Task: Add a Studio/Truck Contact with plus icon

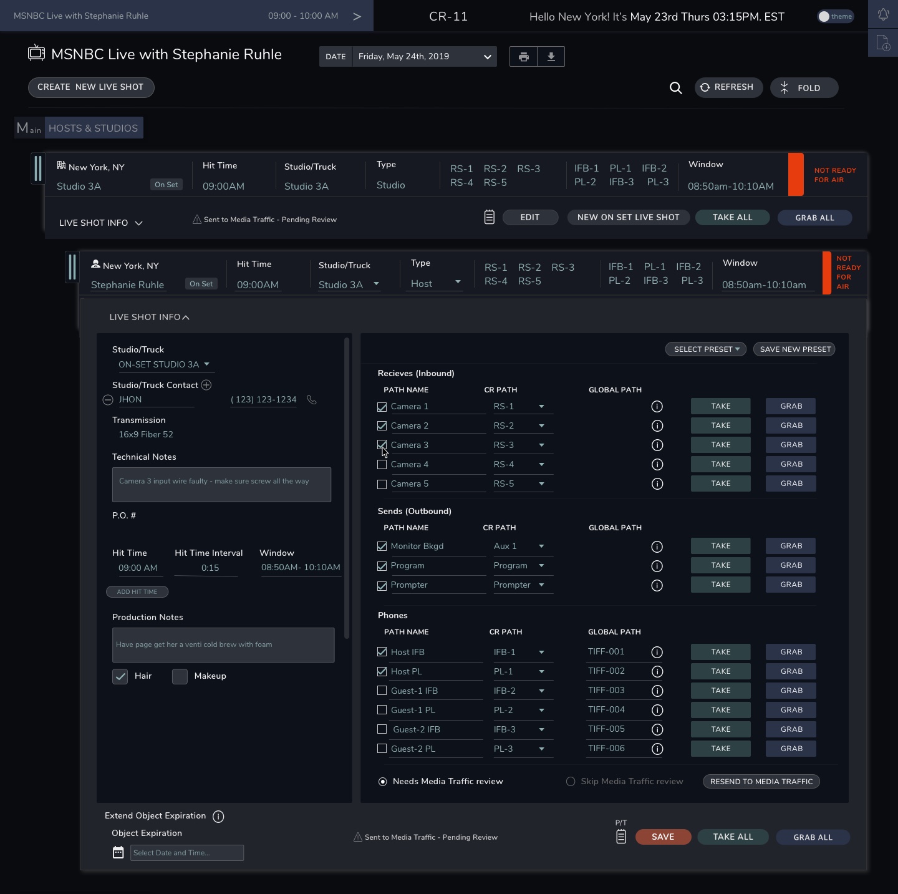Action: 206,385
